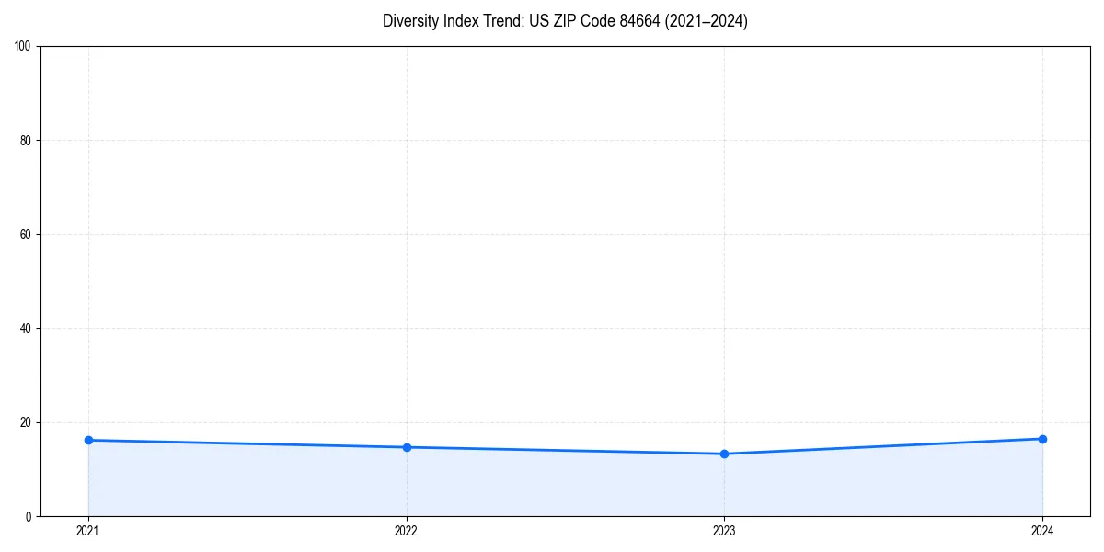This screenshot has height=552, width=1104.
Task: Click the shaded area under the line
Action: click(x=552, y=483)
